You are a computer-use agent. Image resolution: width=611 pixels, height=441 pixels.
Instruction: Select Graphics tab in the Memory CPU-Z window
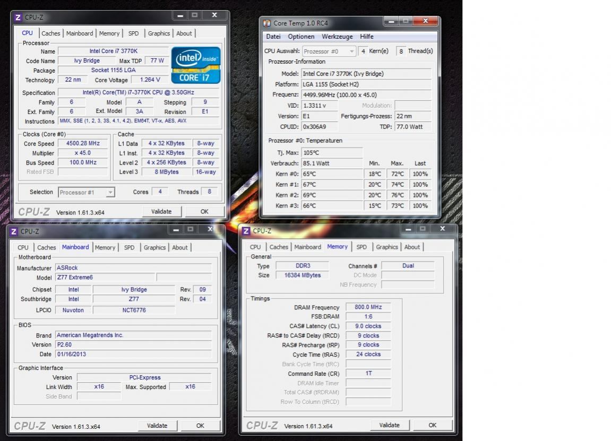386,247
